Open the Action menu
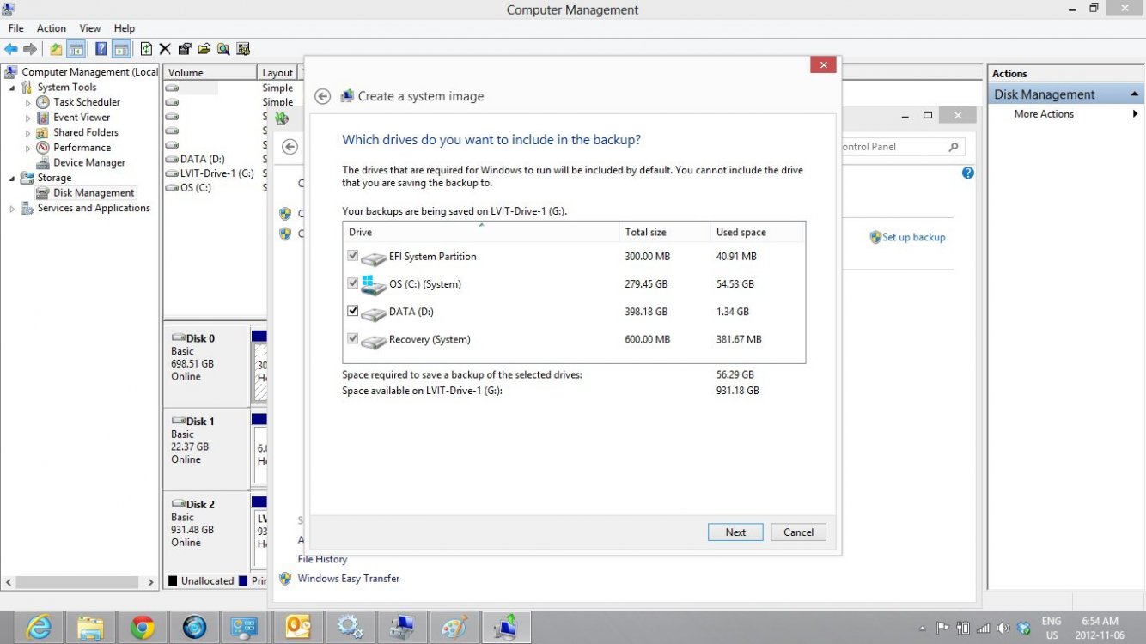This screenshot has height=644, width=1146. tap(52, 28)
